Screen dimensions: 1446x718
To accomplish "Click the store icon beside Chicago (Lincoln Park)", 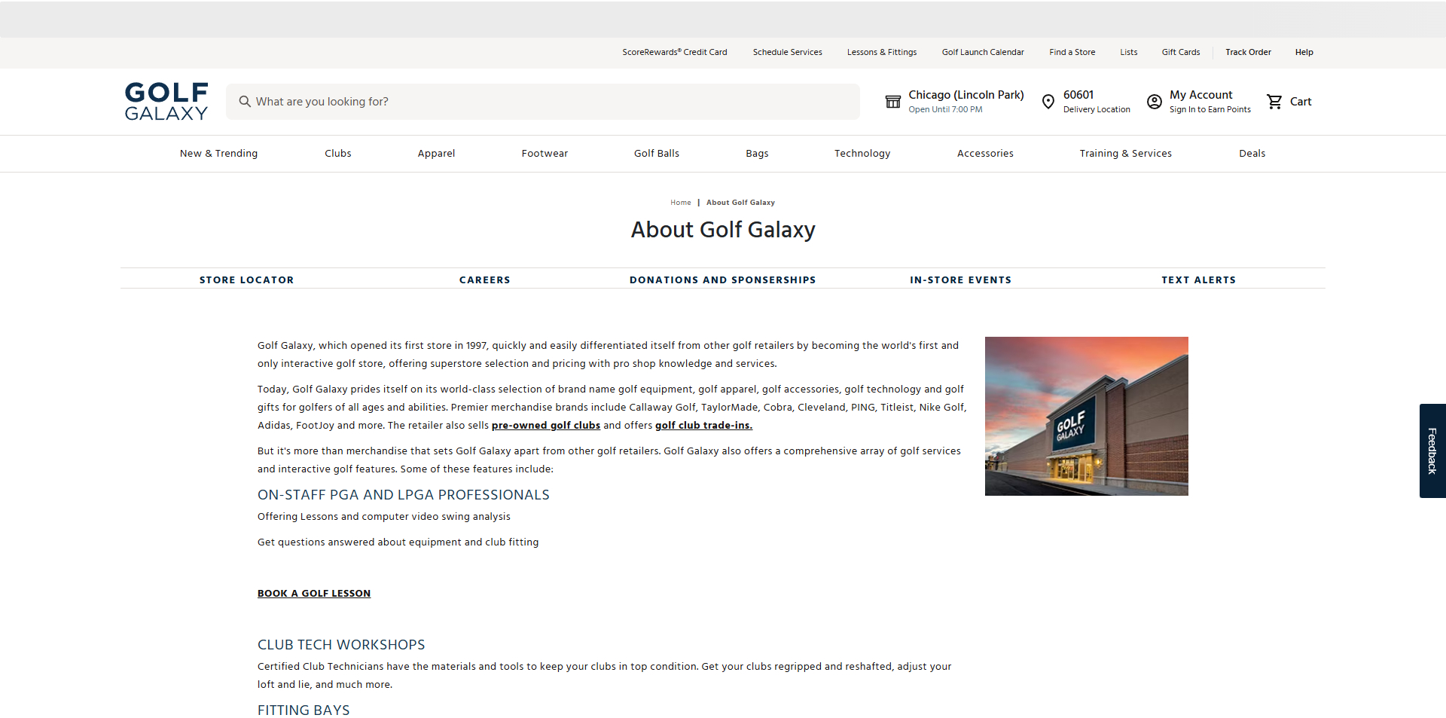I will click(x=893, y=101).
